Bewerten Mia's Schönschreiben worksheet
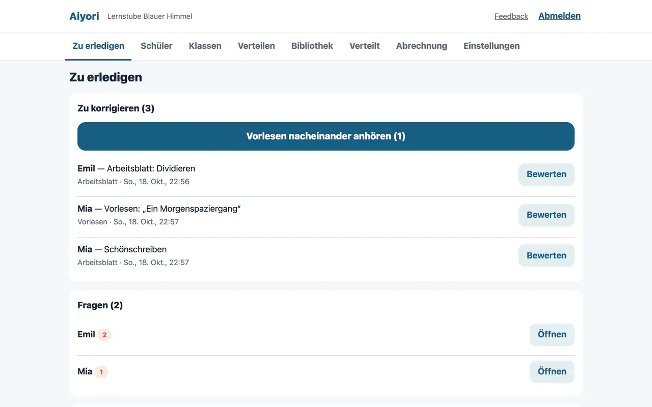Screen dimensions: 652x407 click(x=547, y=255)
